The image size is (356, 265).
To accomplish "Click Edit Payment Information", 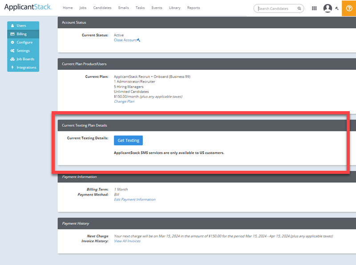I will coord(135,199).
